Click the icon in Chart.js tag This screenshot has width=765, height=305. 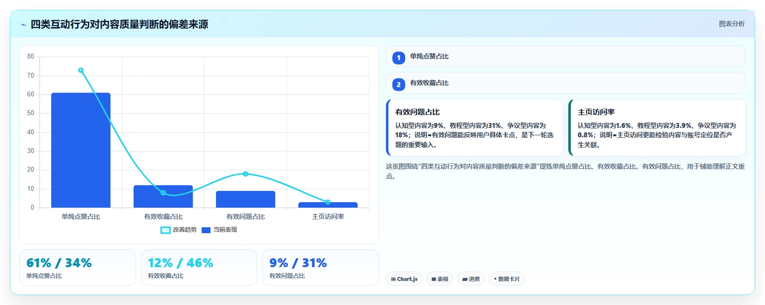393,279
